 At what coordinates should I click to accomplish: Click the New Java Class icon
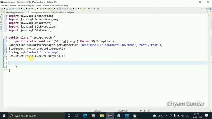pos(43,9)
